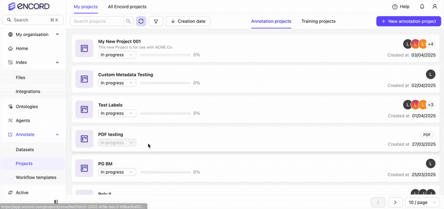Expand the My organisation dropdown
The image size is (444, 209).
(57, 34)
